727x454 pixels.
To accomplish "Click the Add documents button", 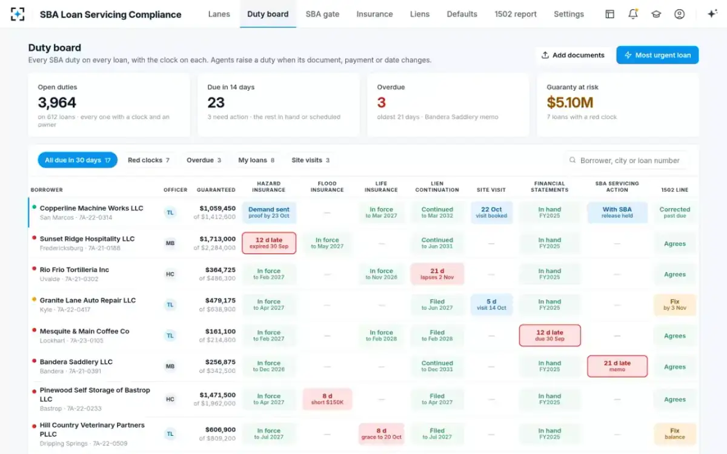I will coord(573,55).
